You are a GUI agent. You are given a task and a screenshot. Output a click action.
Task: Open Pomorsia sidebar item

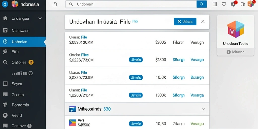point(20,105)
